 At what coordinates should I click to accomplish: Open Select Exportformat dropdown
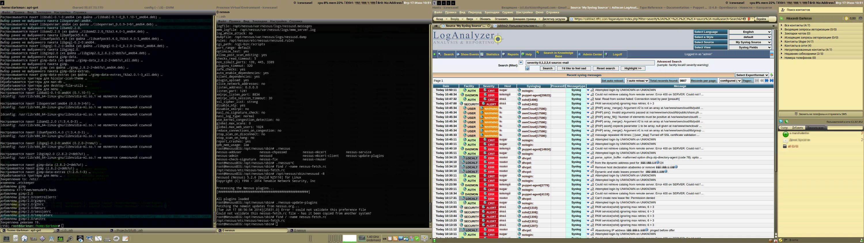752,75
